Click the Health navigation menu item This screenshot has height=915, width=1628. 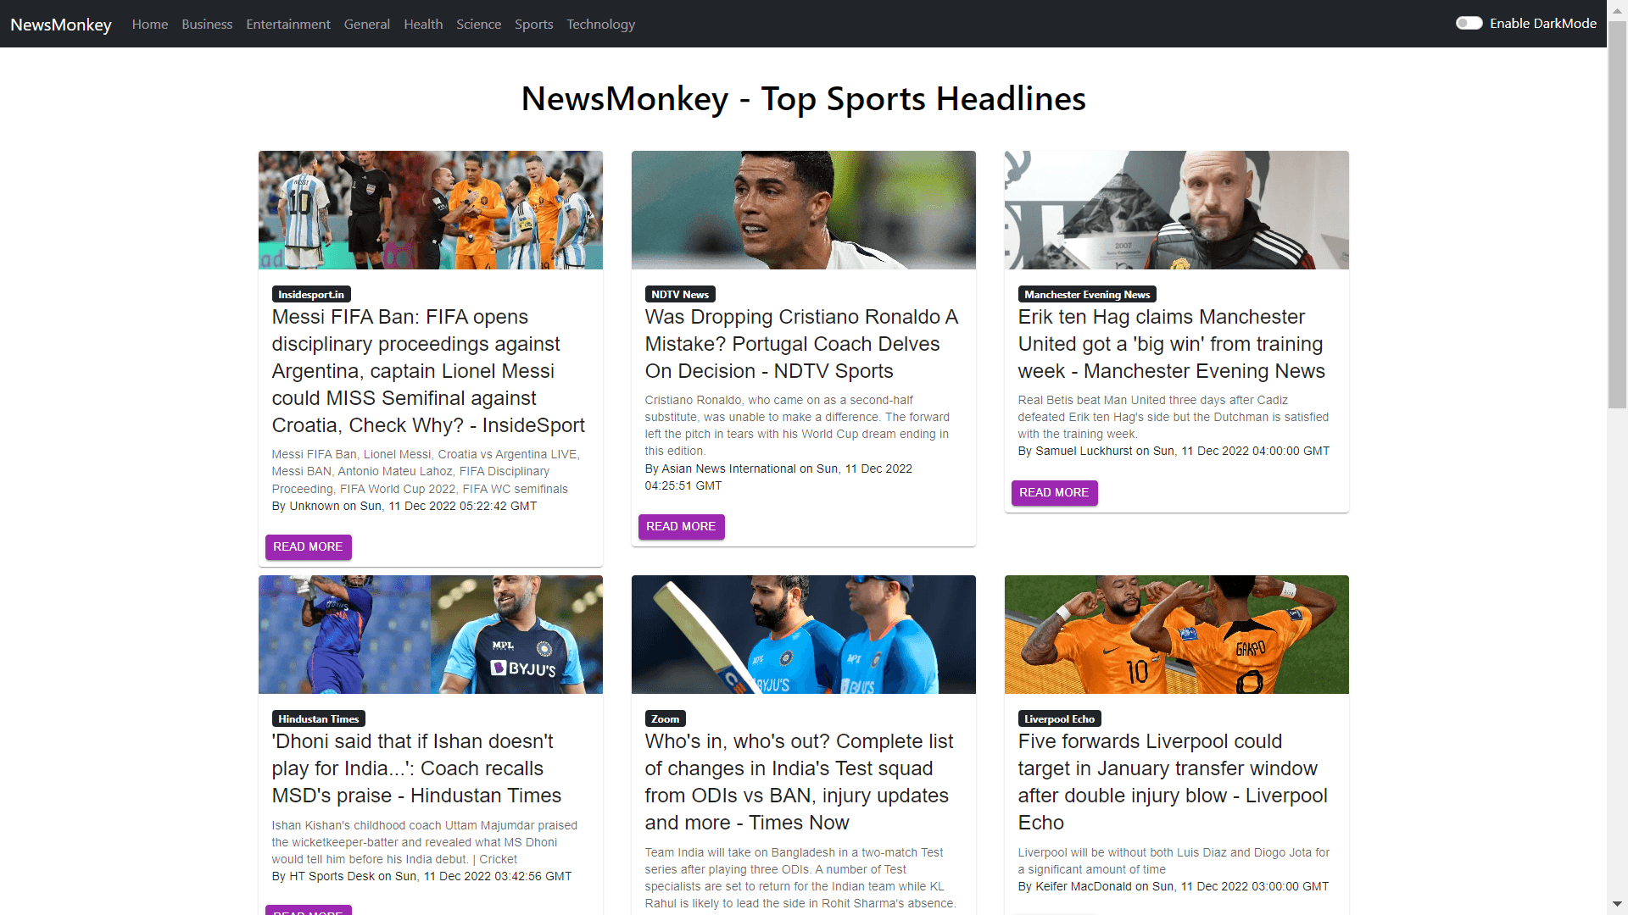422,24
